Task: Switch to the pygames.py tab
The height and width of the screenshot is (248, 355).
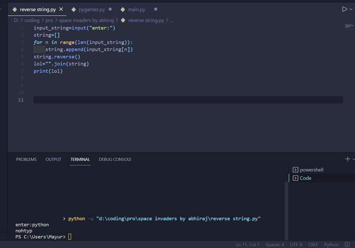Action: (x=92, y=10)
